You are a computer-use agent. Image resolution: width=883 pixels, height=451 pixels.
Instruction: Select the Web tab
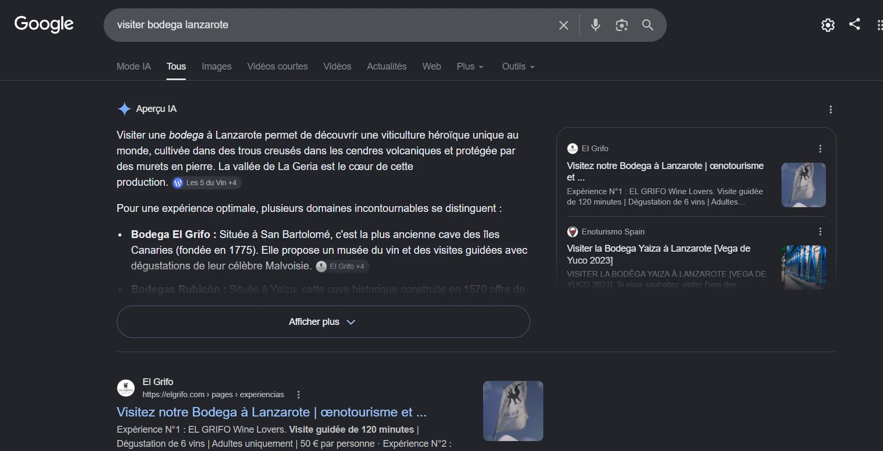coord(432,66)
